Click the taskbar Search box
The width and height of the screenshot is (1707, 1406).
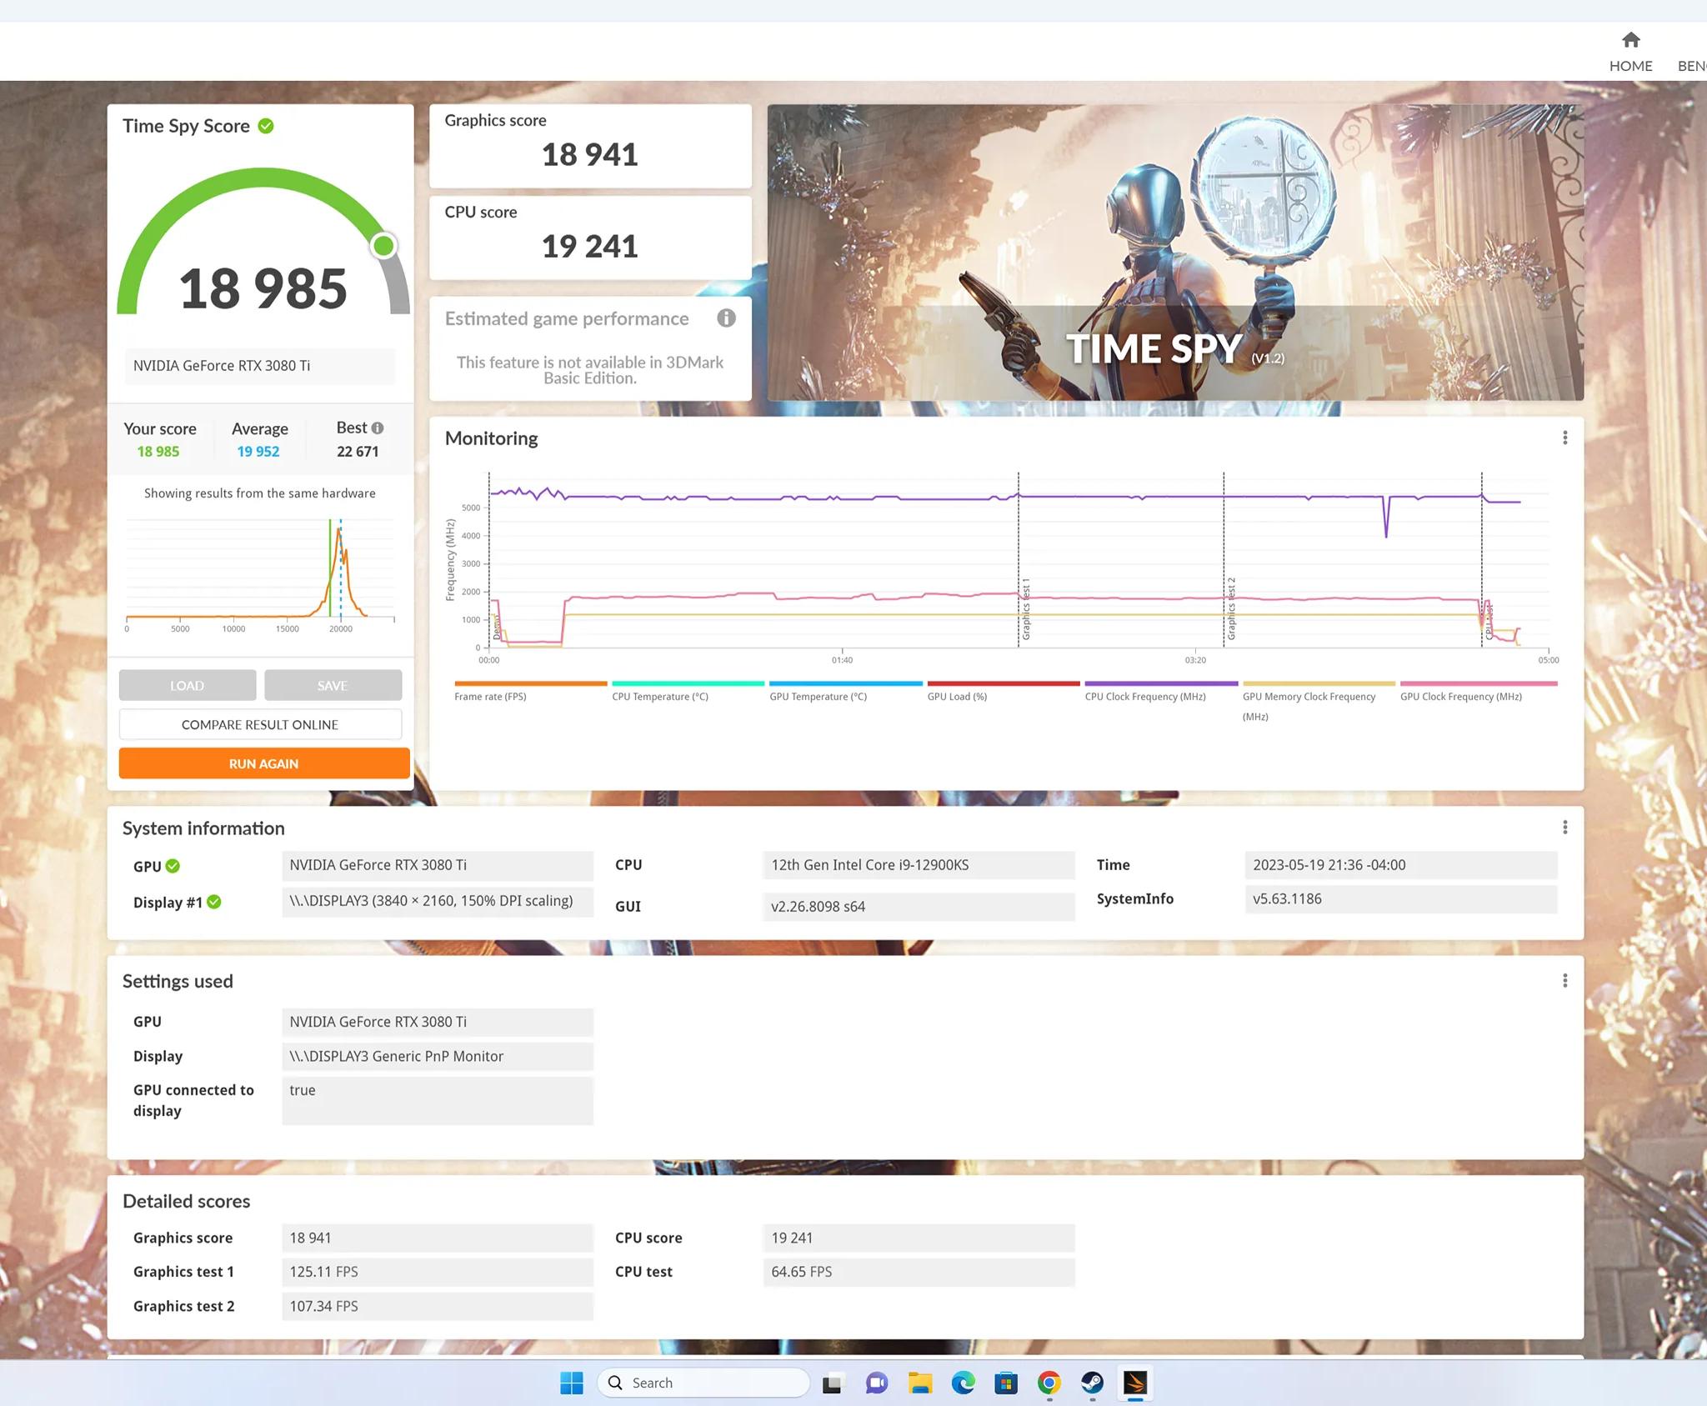tap(703, 1383)
